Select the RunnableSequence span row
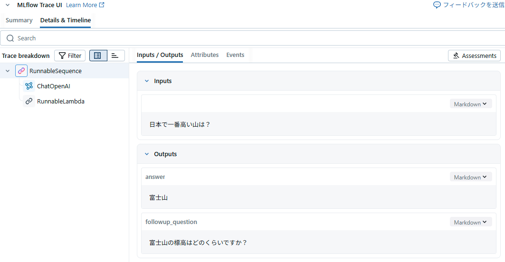The width and height of the screenshot is (505, 262). click(65, 71)
